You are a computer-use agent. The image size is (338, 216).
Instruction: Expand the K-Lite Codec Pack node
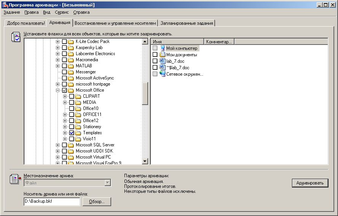(57, 41)
